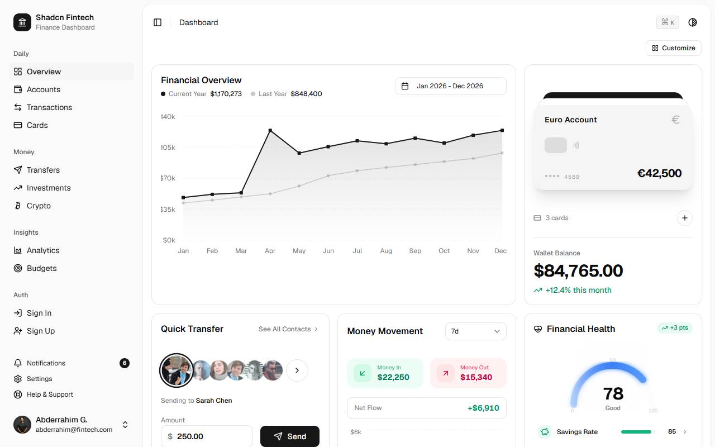Click the Amount input field

(207, 436)
